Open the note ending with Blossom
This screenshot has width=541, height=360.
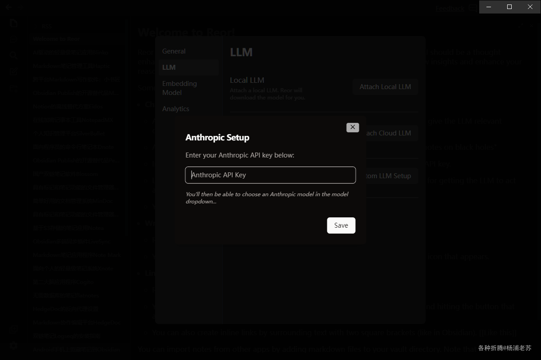[x=65, y=174]
